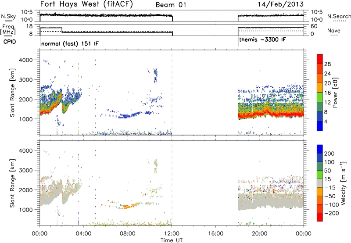This screenshot has height=243, width=351.
Task: Click the red power band after 18:00
Action: pos(271,115)
